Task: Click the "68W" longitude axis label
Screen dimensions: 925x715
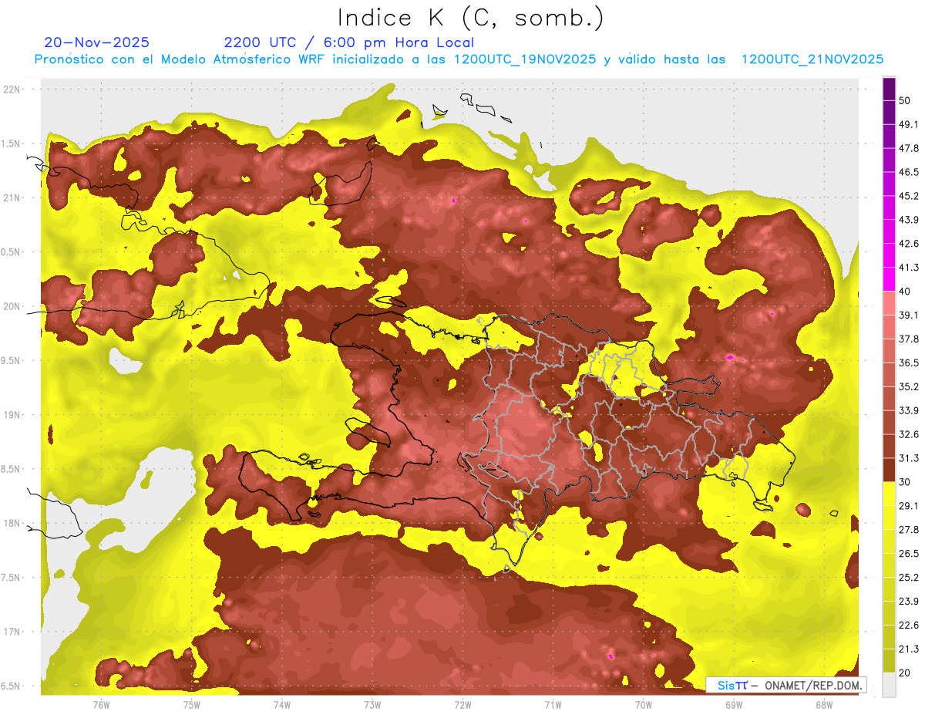Action: coord(824,705)
